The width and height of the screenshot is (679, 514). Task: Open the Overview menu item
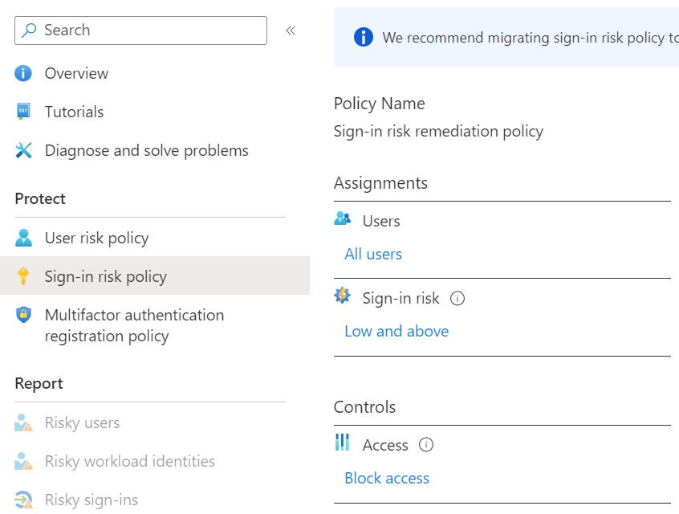tap(76, 73)
